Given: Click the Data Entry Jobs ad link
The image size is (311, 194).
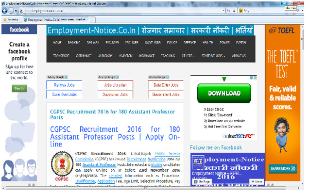Looking at the screenshot, I should (x=166, y=85).
